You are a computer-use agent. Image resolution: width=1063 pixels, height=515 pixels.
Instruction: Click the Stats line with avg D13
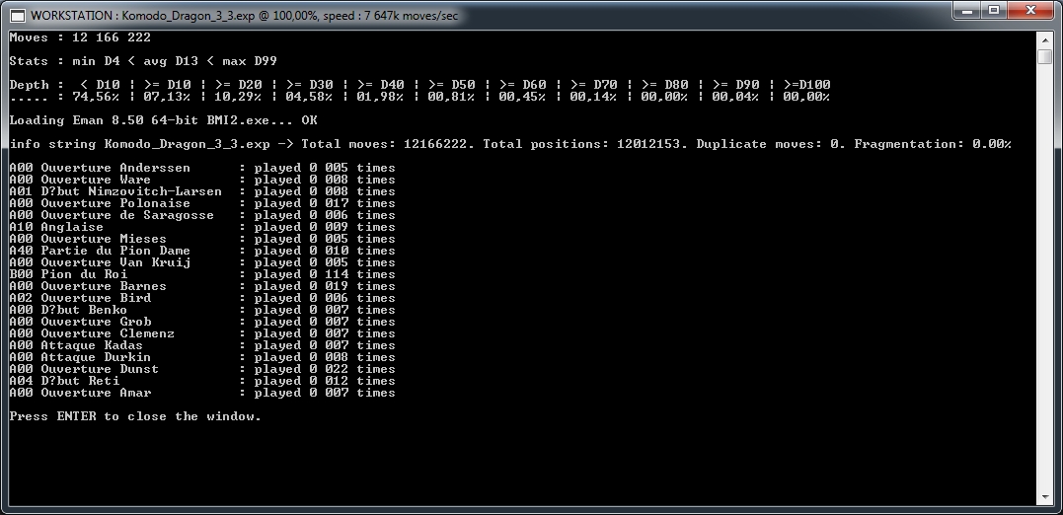point(143,61)
